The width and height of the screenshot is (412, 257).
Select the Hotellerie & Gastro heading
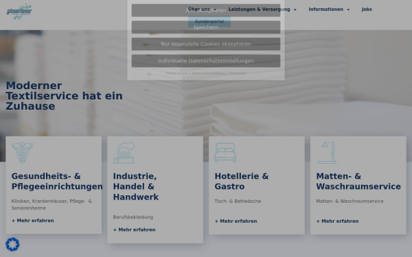(x=242, y=181)
